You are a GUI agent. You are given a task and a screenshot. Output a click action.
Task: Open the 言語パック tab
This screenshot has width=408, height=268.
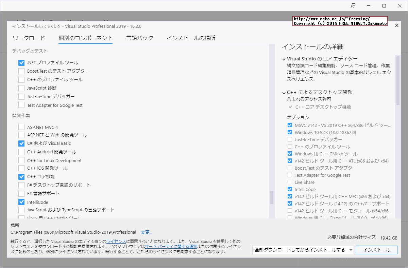[140, 38]
